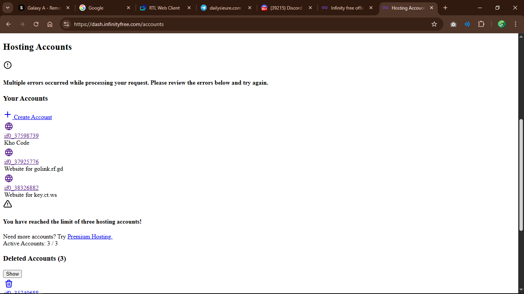Switch to the RTL Web Client tab
The width and height of the screenshot is (524, 294).
point(164,8)
